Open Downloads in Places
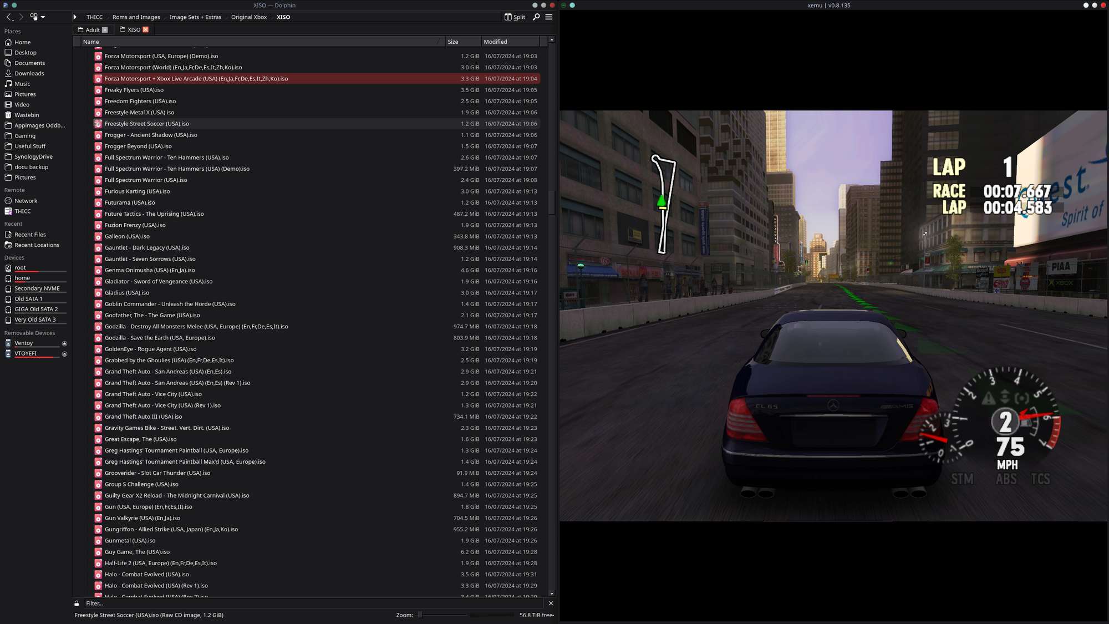The height and width of the screenshot is (624, 1109). coord(29,73)
